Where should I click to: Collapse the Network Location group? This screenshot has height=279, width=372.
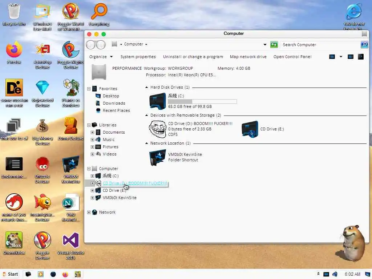[146, 143]
